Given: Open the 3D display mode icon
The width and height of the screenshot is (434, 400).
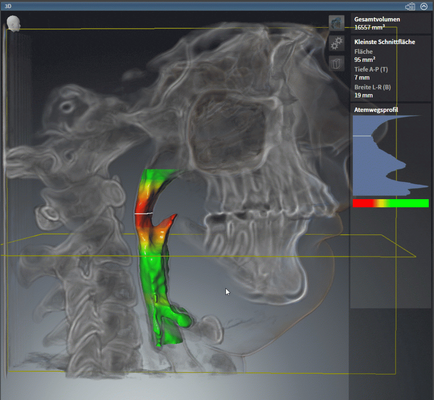Looking at the screenshot, I should [337, 23].
